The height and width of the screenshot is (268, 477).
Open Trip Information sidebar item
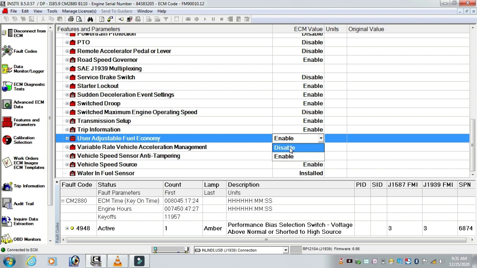23,186
